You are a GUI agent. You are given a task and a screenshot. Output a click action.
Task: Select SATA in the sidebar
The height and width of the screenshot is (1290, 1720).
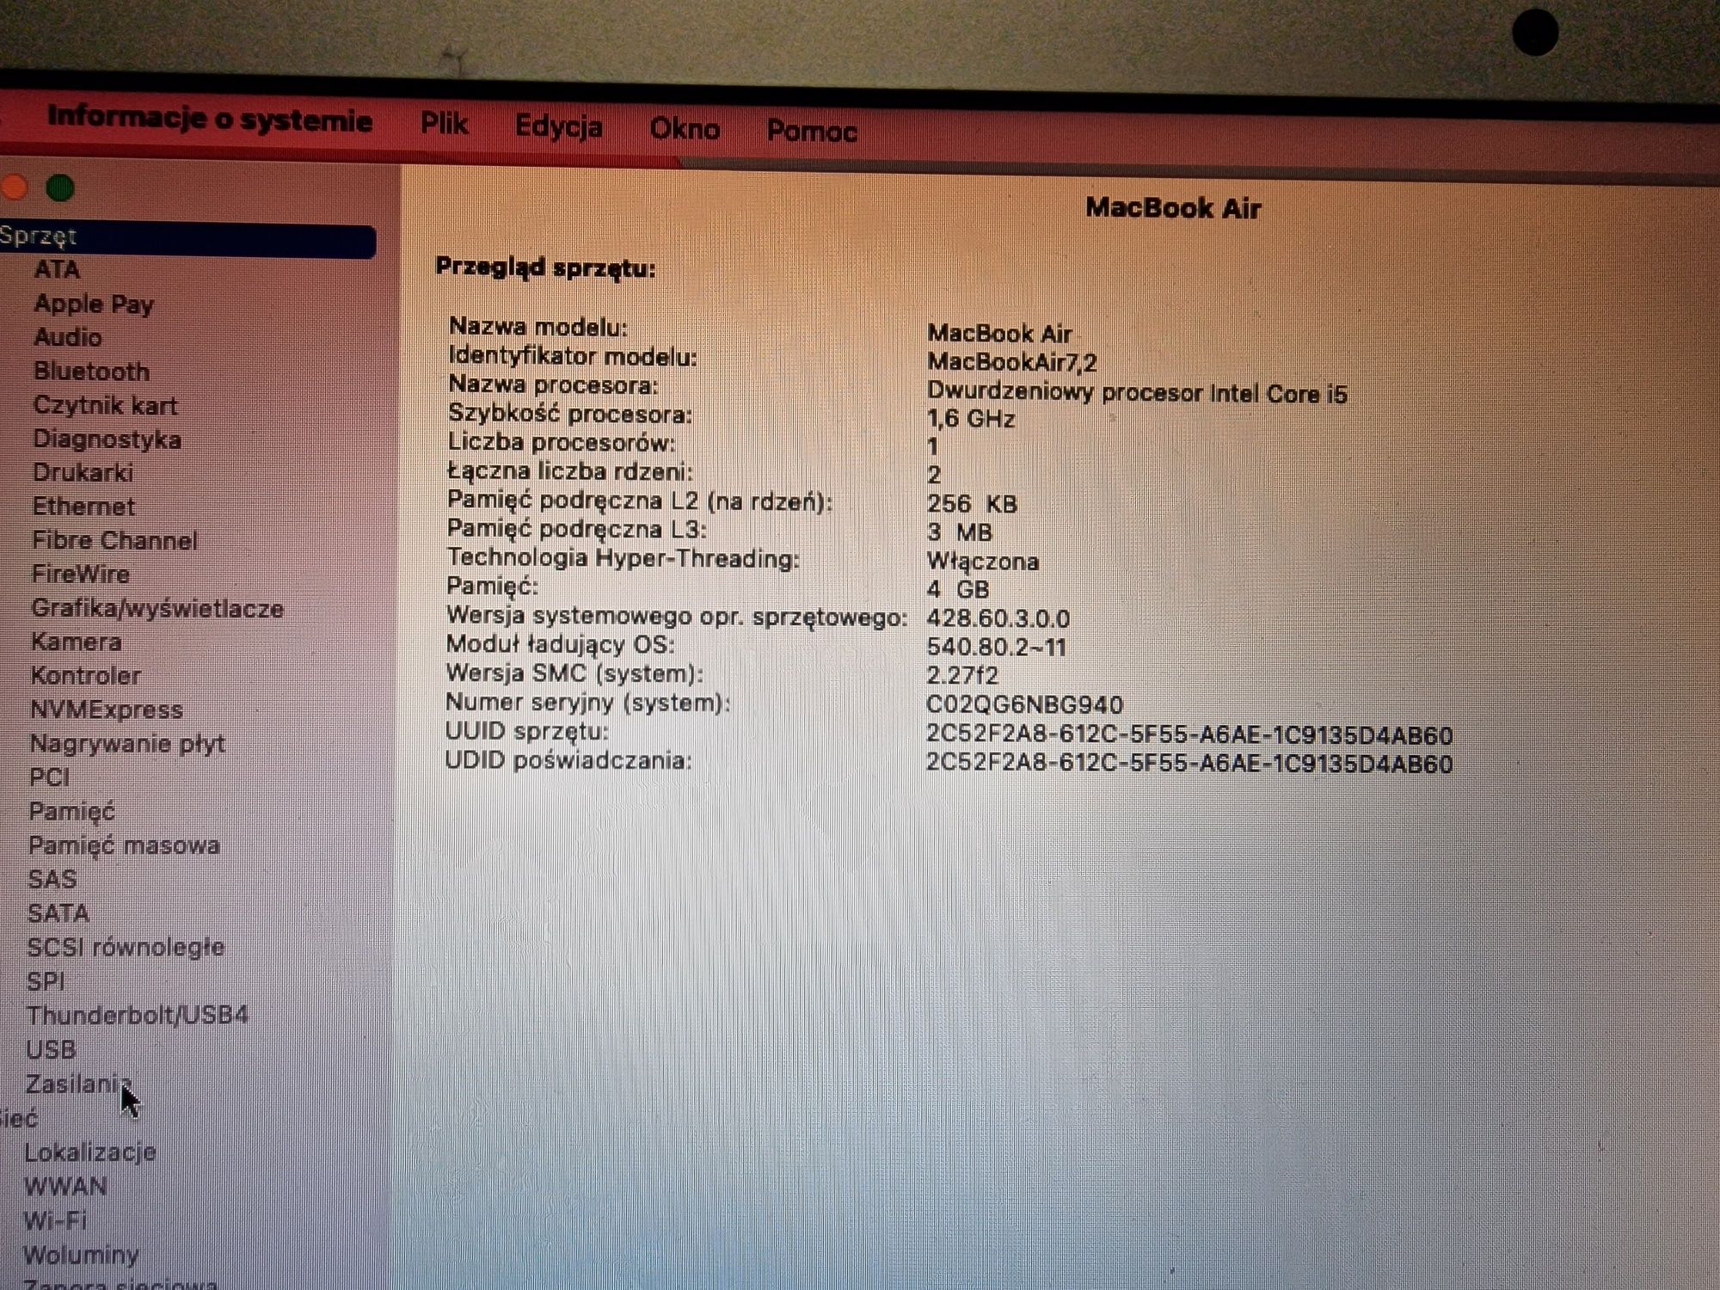click(58, 913)
